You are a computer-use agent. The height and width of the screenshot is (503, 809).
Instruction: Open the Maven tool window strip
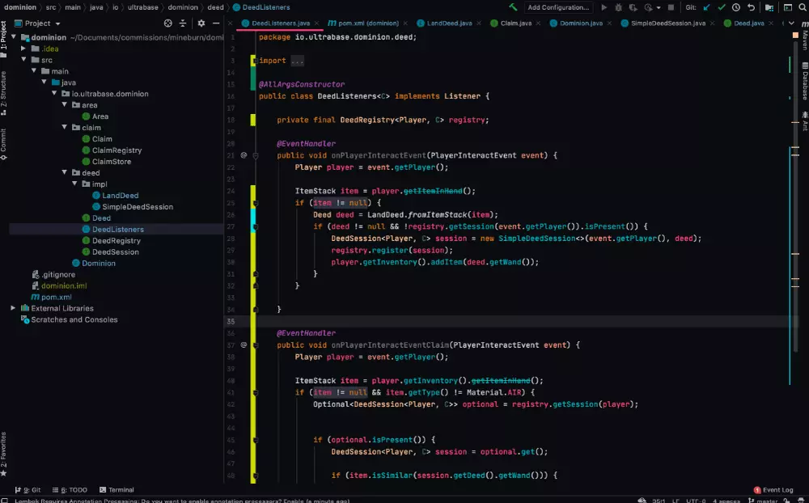(x=805, y=36)
